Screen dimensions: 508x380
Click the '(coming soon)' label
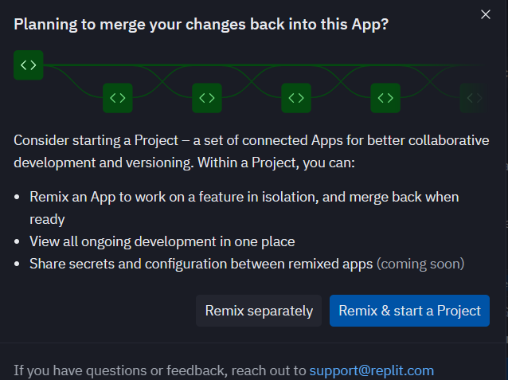420,264
